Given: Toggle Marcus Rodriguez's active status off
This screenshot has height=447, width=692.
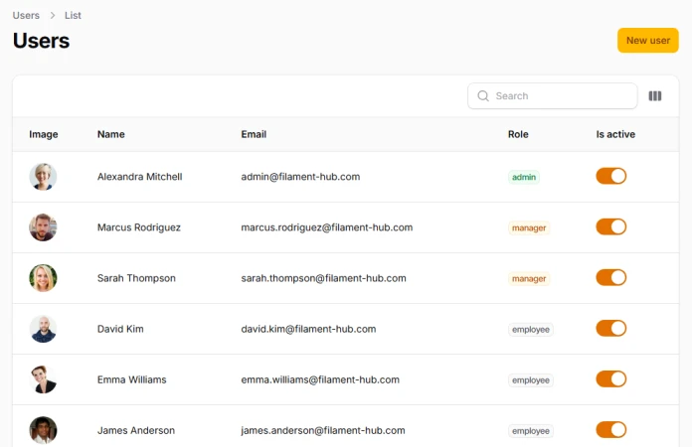Looking at the screenshot, I should [x=610, y=226].
